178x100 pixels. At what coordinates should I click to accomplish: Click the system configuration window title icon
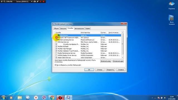pos(53,24)
